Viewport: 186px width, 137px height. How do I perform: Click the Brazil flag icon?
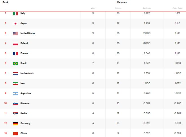15,64
